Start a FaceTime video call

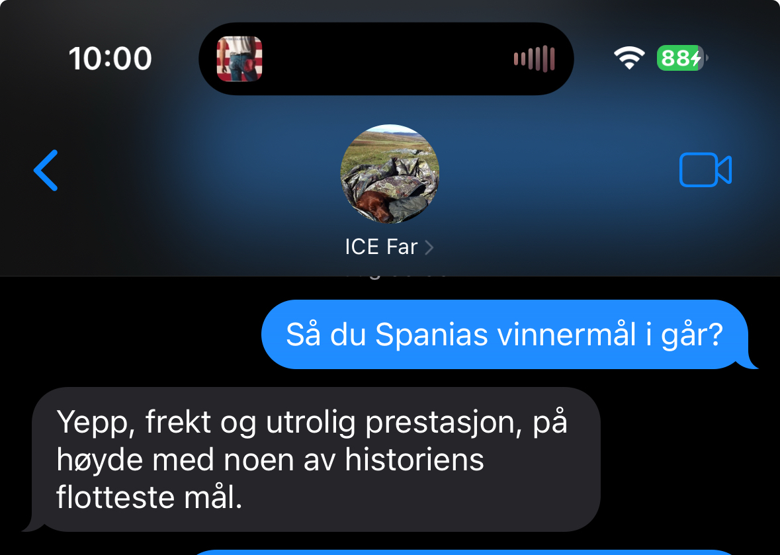coord(705,169)
